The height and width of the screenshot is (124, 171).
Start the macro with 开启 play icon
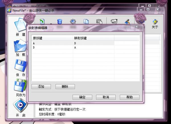(x=20, y=105)
